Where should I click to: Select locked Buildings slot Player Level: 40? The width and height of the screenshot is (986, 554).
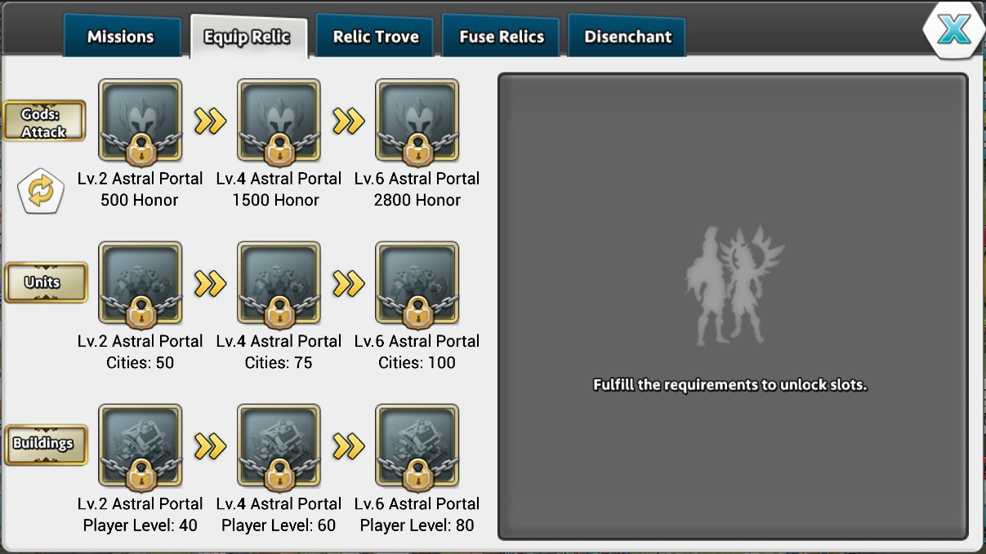coord(141,445)
